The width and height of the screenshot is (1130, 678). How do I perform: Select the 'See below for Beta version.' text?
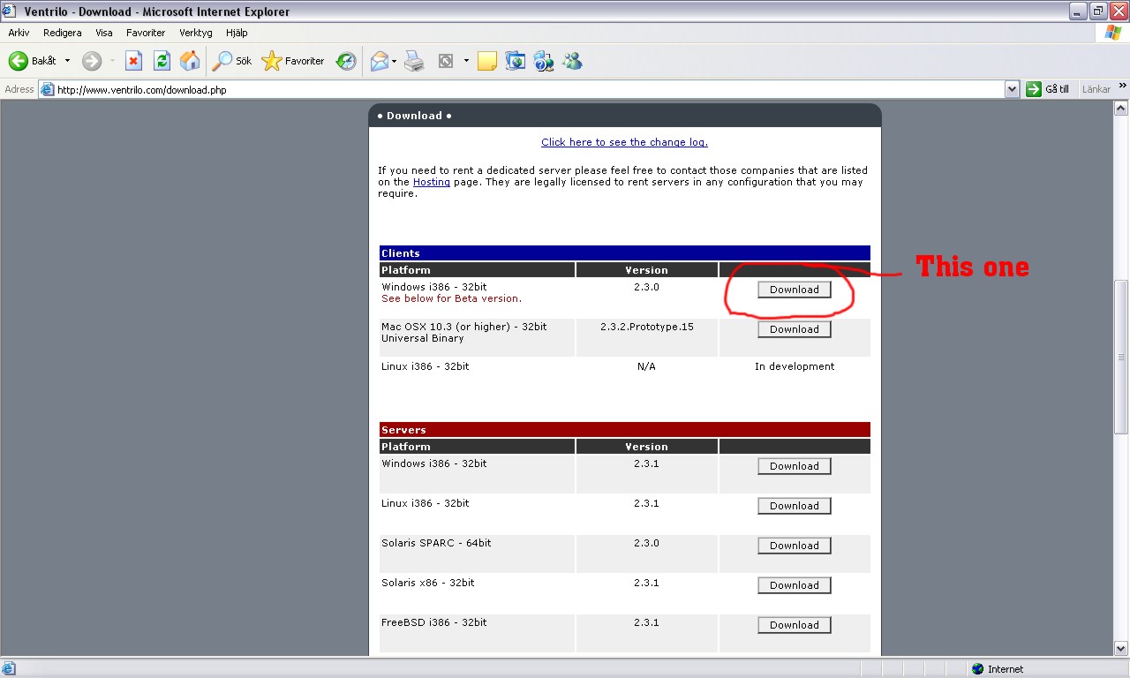click(x=451, y=298)
